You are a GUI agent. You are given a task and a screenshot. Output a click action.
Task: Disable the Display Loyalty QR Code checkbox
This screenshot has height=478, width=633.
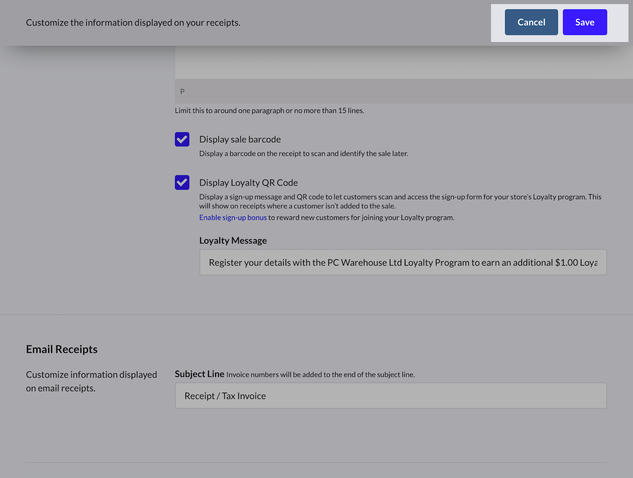click(x=182, y=183)
